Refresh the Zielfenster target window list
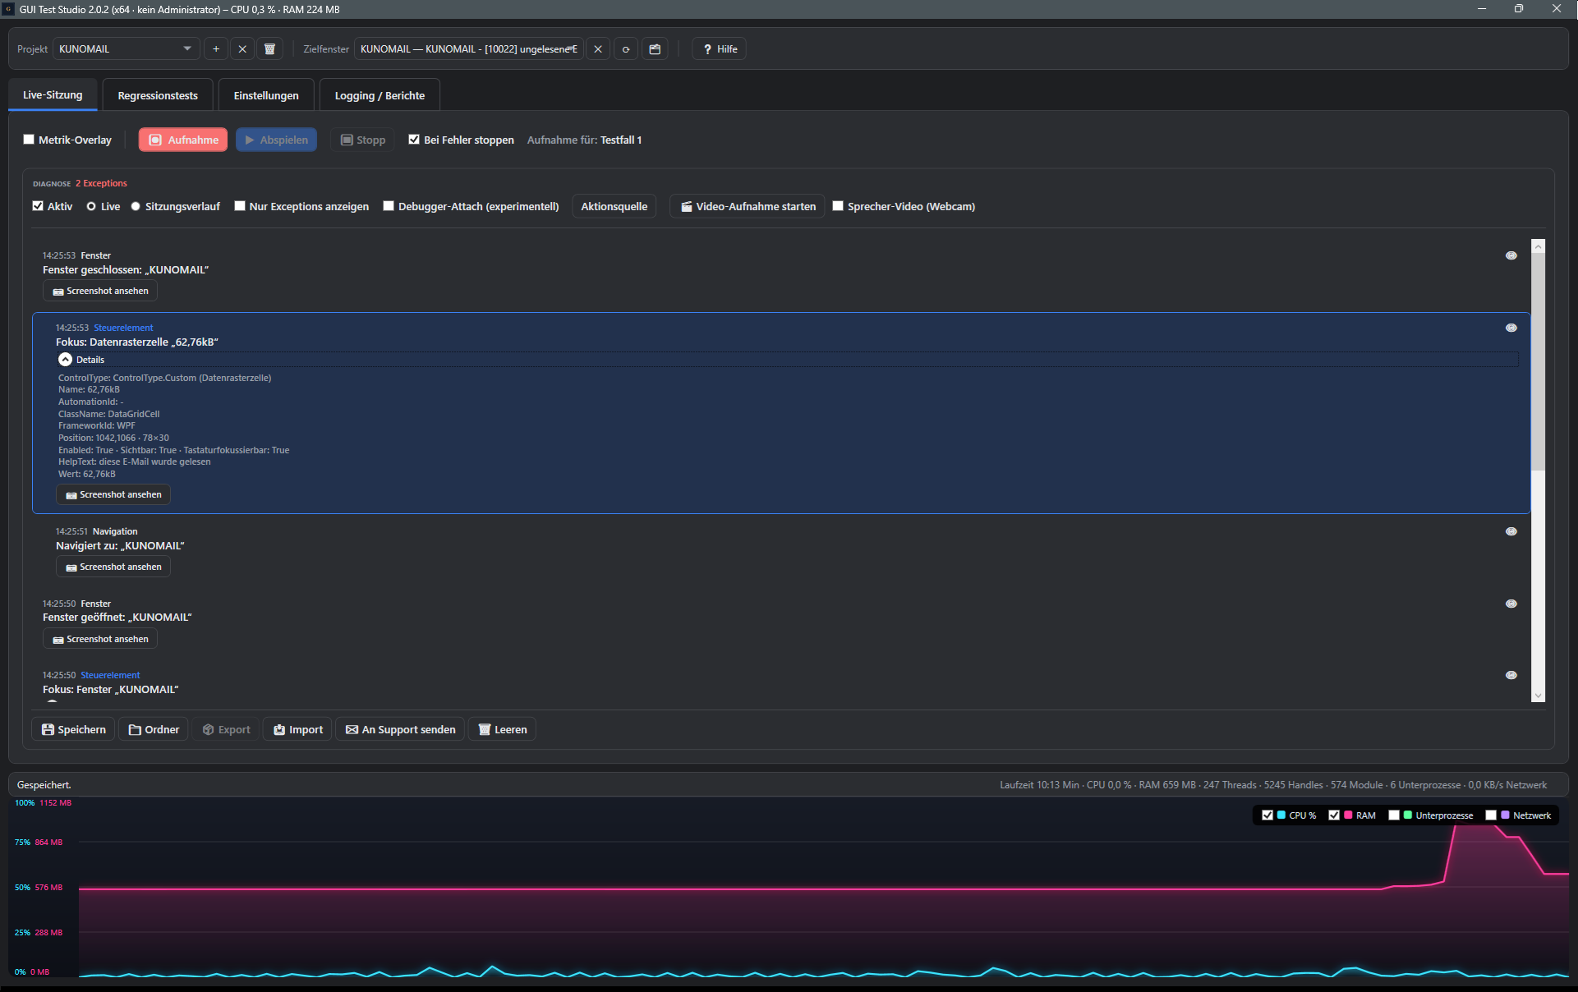 (x=626, y=49)
